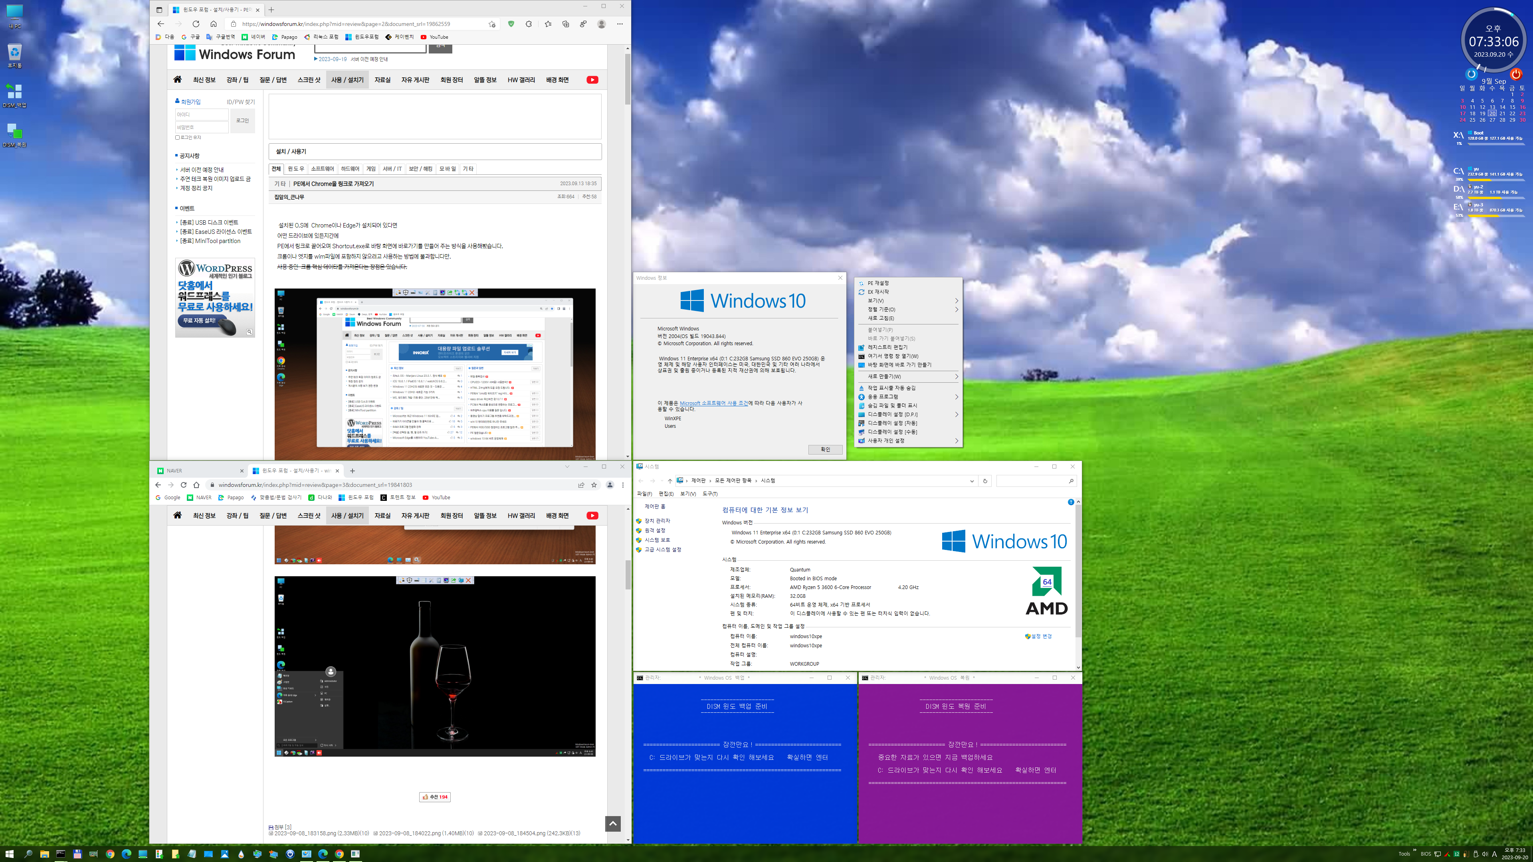Click the Edge home icon
This screenshot has height=862, width=1533.
click(214, 24)
